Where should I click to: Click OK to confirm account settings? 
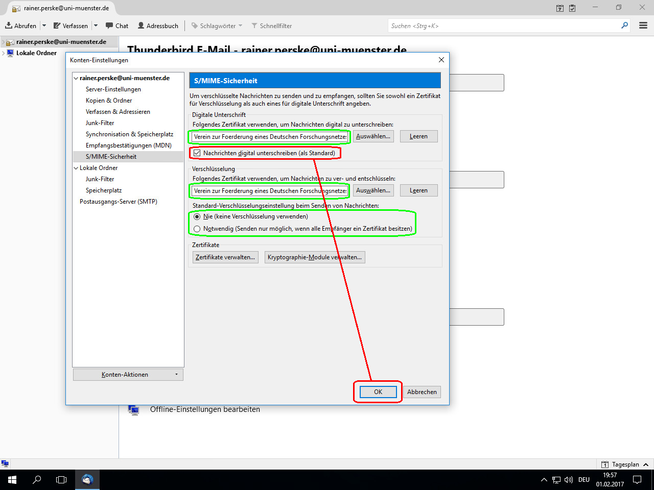click(x=378, y=392)
